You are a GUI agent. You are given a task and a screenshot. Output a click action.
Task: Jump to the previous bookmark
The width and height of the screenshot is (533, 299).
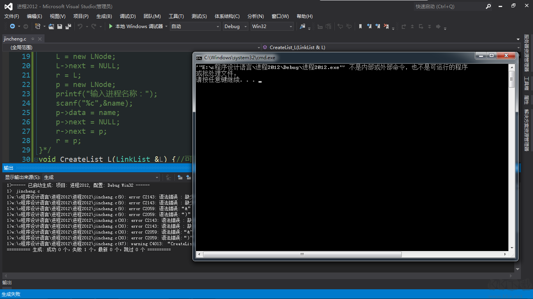[369, 27]
